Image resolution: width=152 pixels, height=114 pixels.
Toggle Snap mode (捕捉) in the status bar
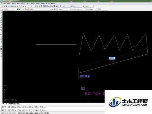click(19, 113)
